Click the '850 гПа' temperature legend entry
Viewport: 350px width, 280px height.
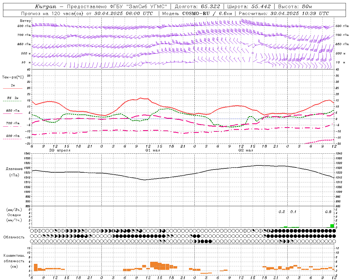click(13, 111)
